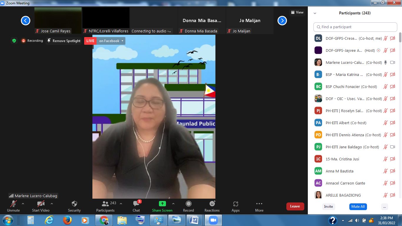Click the Invite button
The width and height of the screenshot is (402, 226).
tap(328, 207)
